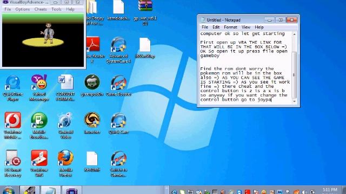Open the Edit menu in Notepad
Viewport: 346px width, 194px height.
pos(216,27)
